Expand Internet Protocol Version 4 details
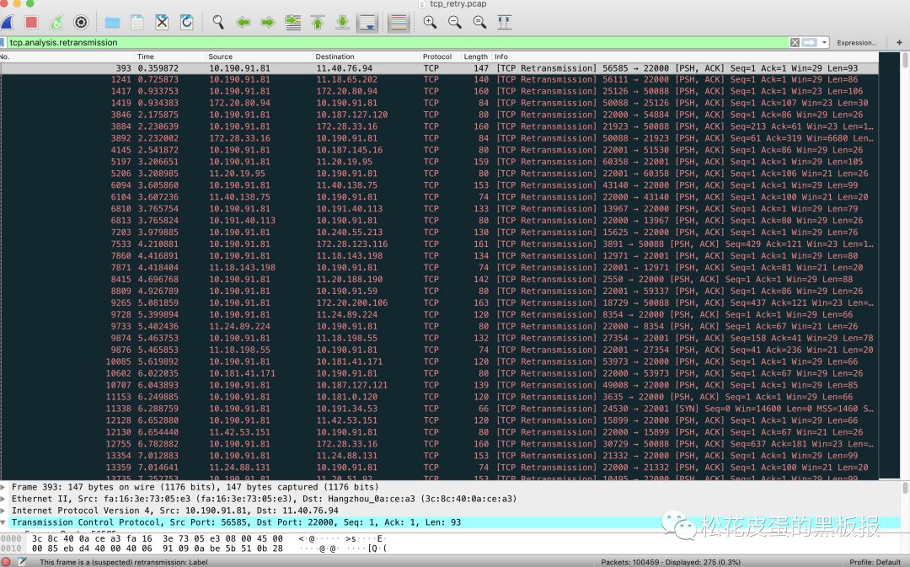Image resolution: width=910 pixels, height=567 pixels. 4,510
